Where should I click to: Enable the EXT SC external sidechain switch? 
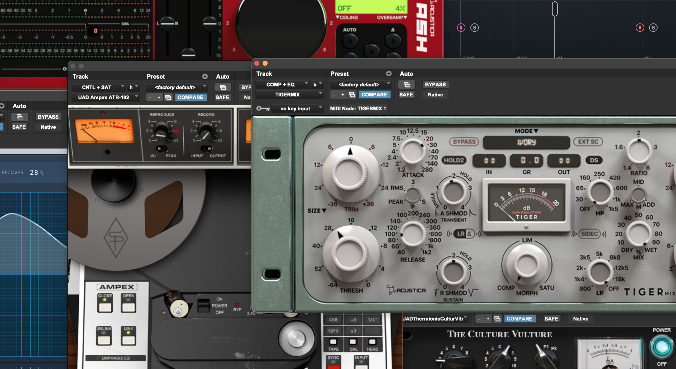coord(588,142)
